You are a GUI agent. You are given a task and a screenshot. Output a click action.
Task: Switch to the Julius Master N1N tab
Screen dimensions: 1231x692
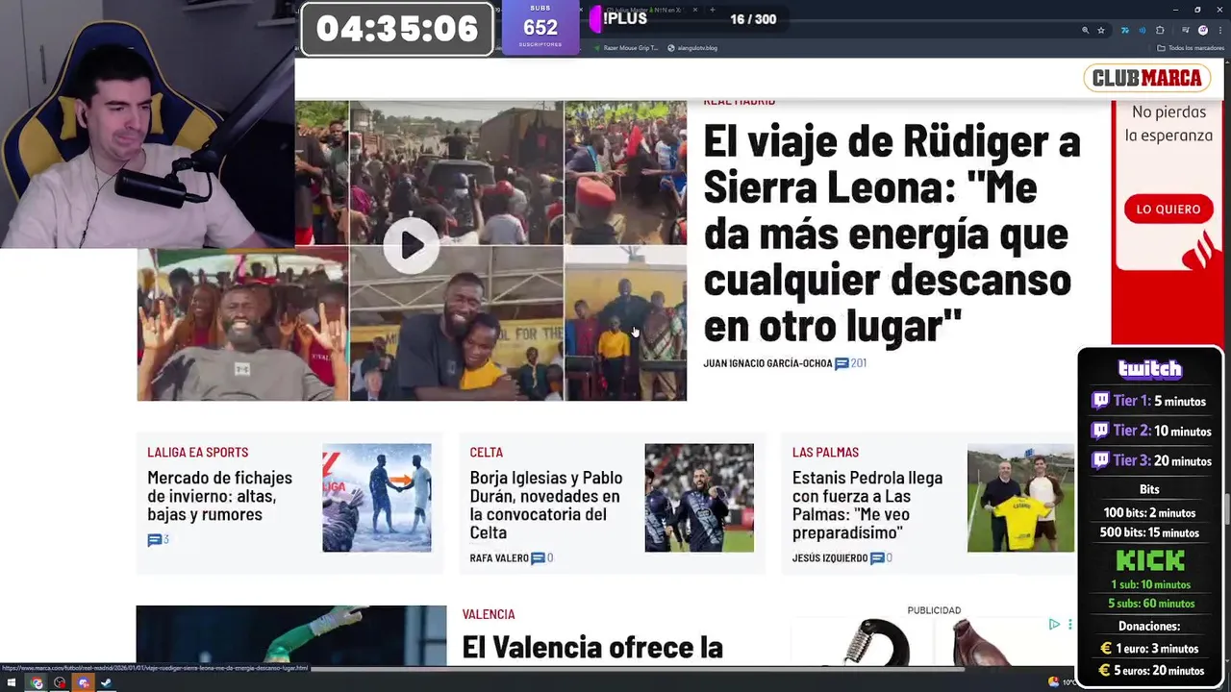click(642, 10)
